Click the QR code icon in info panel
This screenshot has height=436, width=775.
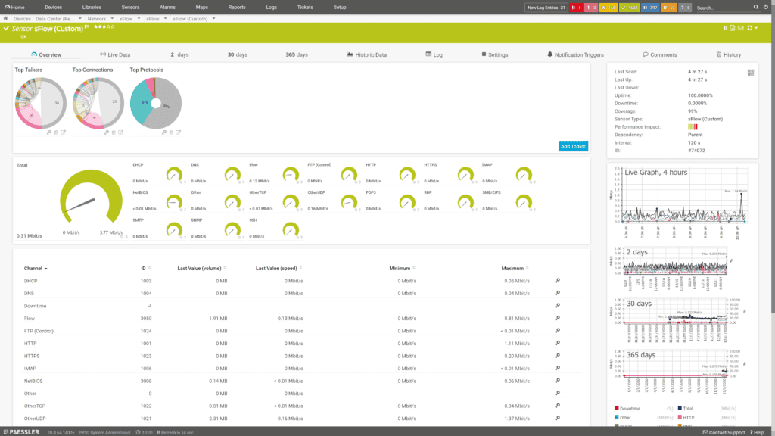[x=751, y=73]
